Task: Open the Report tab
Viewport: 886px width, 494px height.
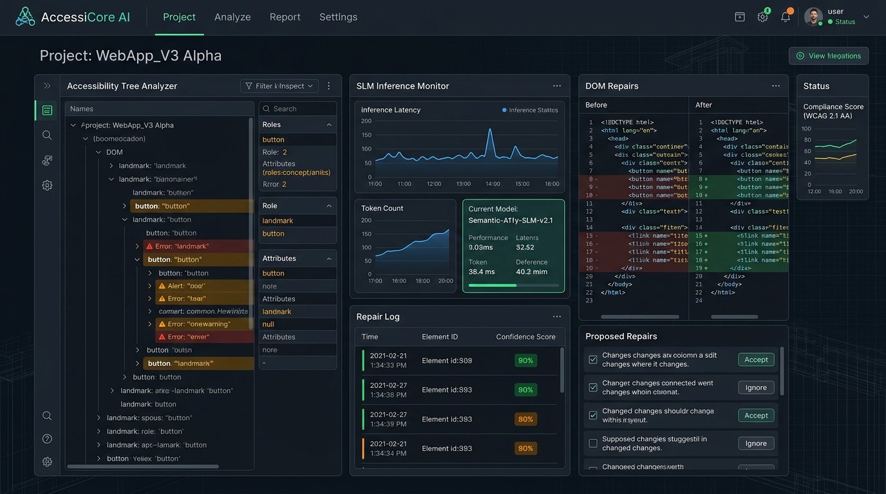Action: (x=285, y=17)
